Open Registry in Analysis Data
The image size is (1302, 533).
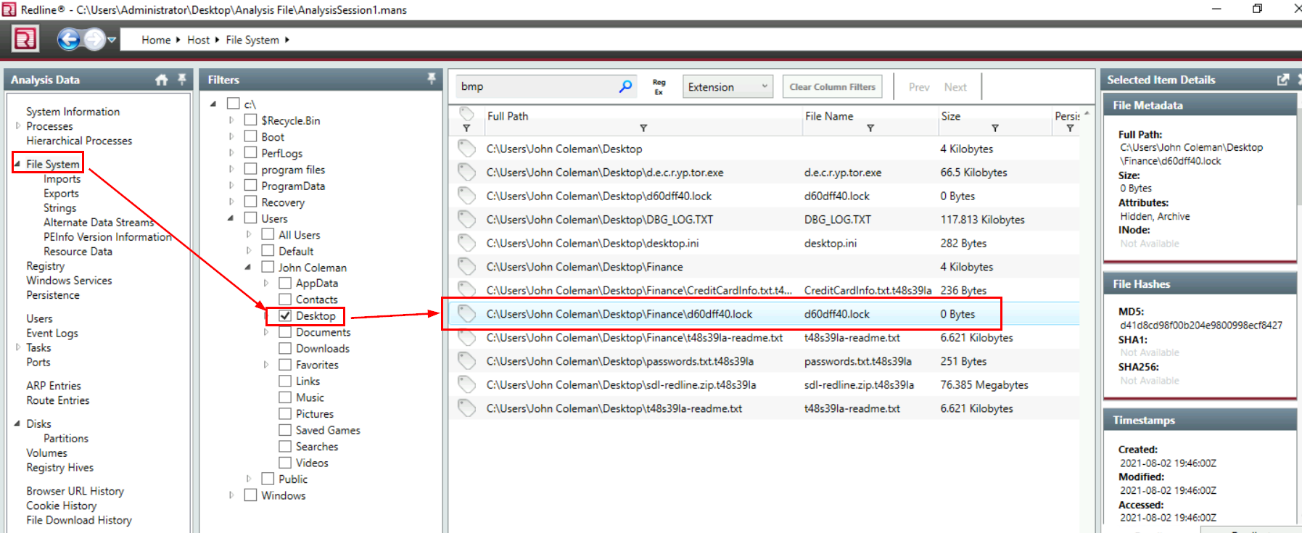[x=45, y=266]
